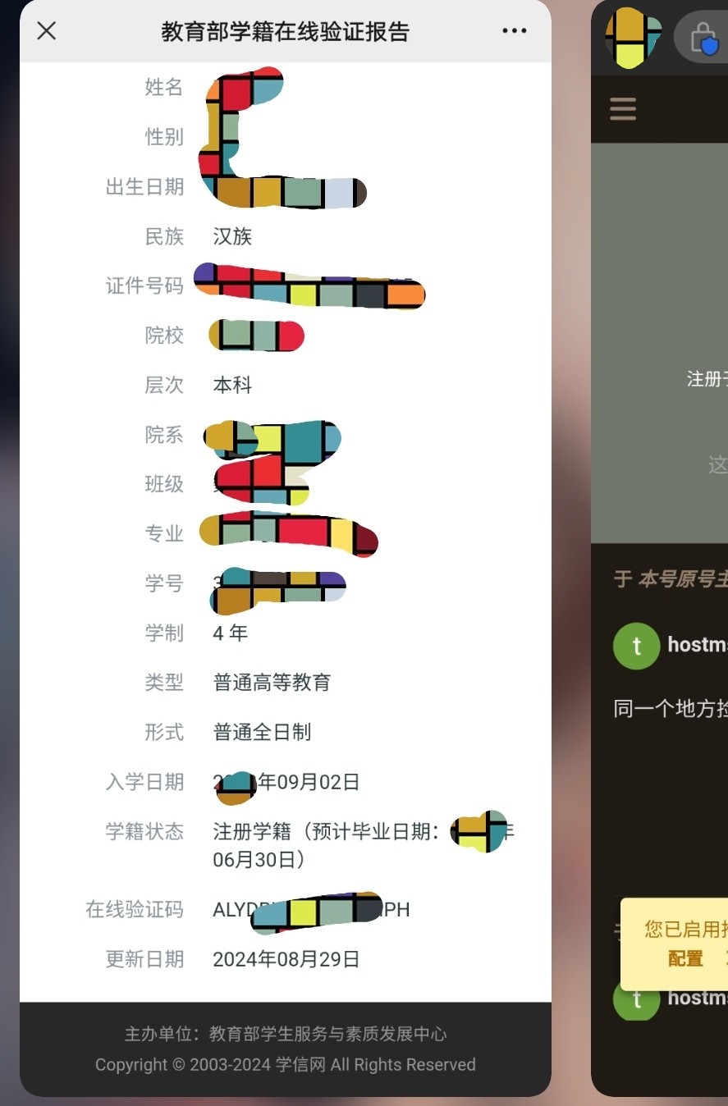Viewport: 728px width, 1106px height.
Task: Select the 更新日期 value 2024年08月29日
Action: coord(286,959)
